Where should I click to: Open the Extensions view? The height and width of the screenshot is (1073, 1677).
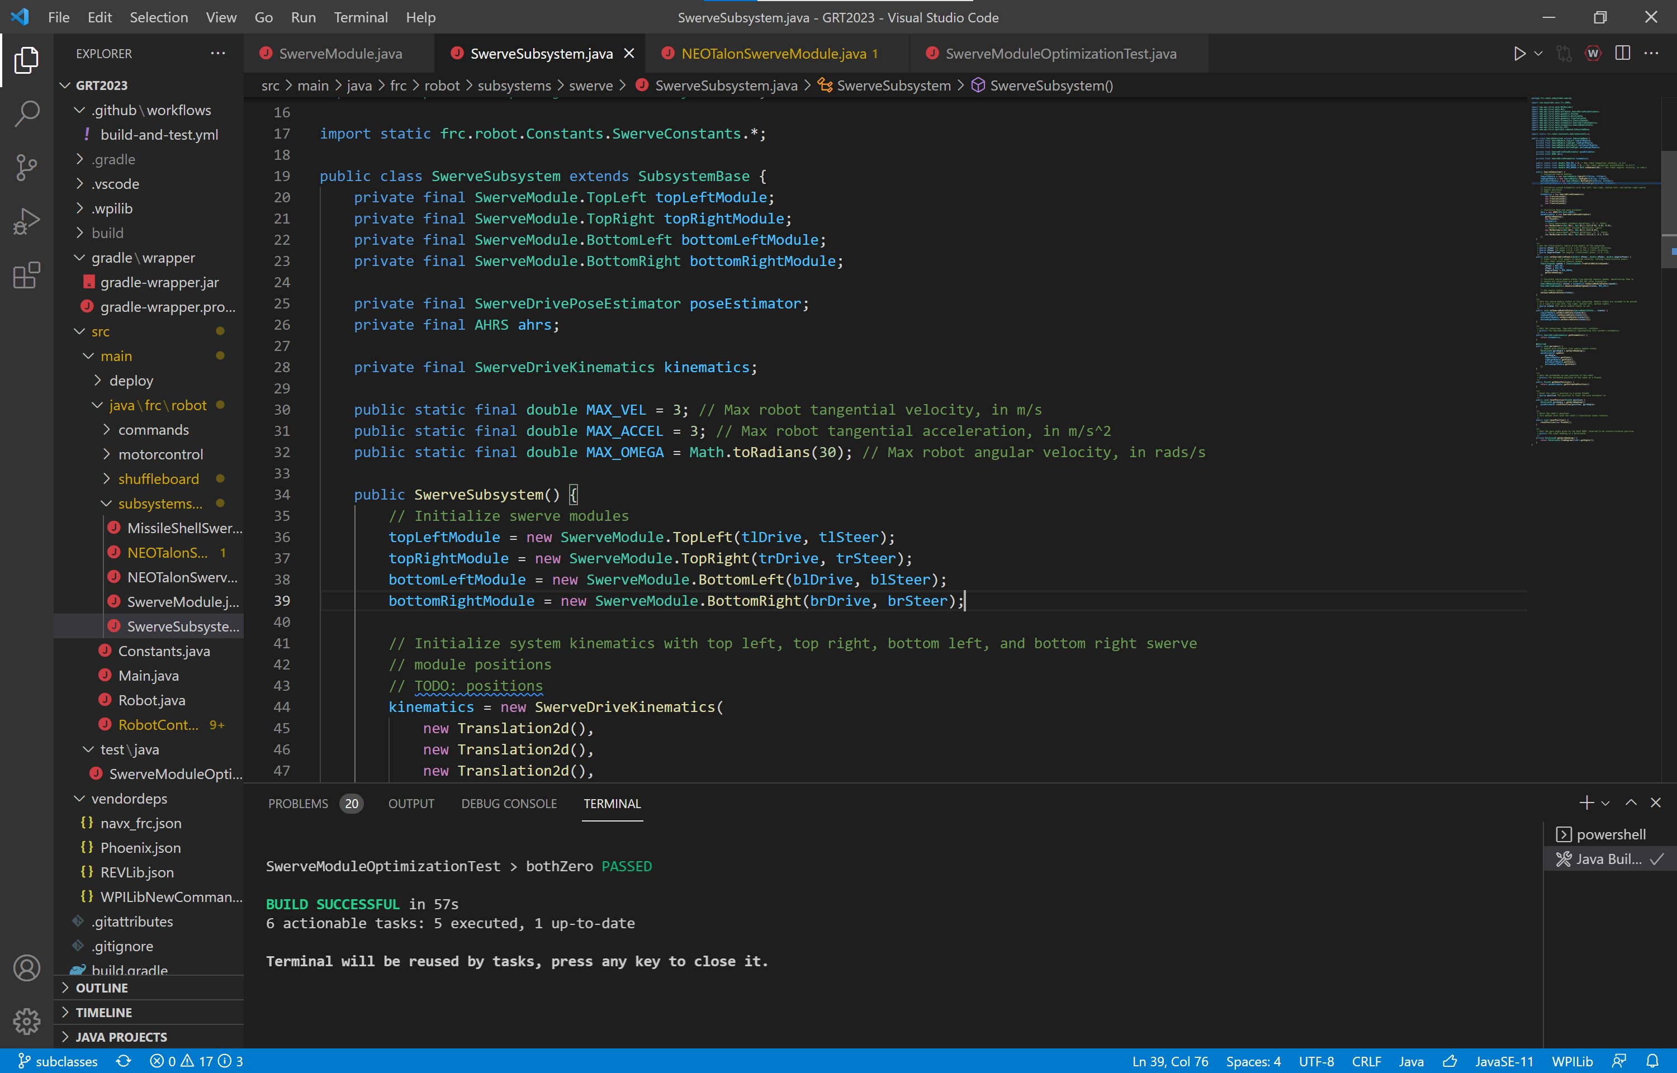click(26, 275)
